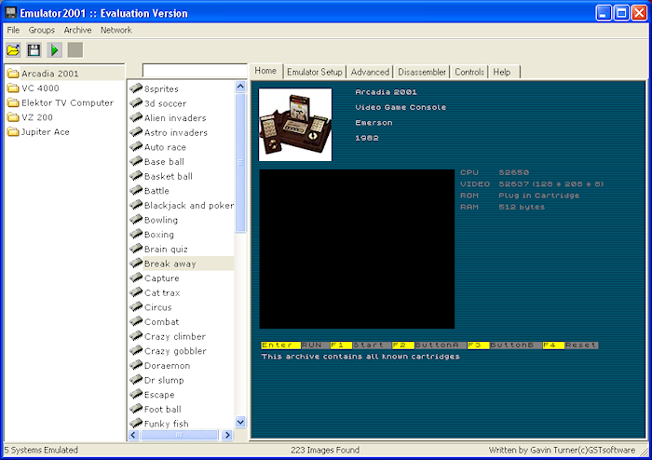The image size is (652, 460).
Task: Switch to the Home tab
Action: pyautogui.click(x=265, y=71)
